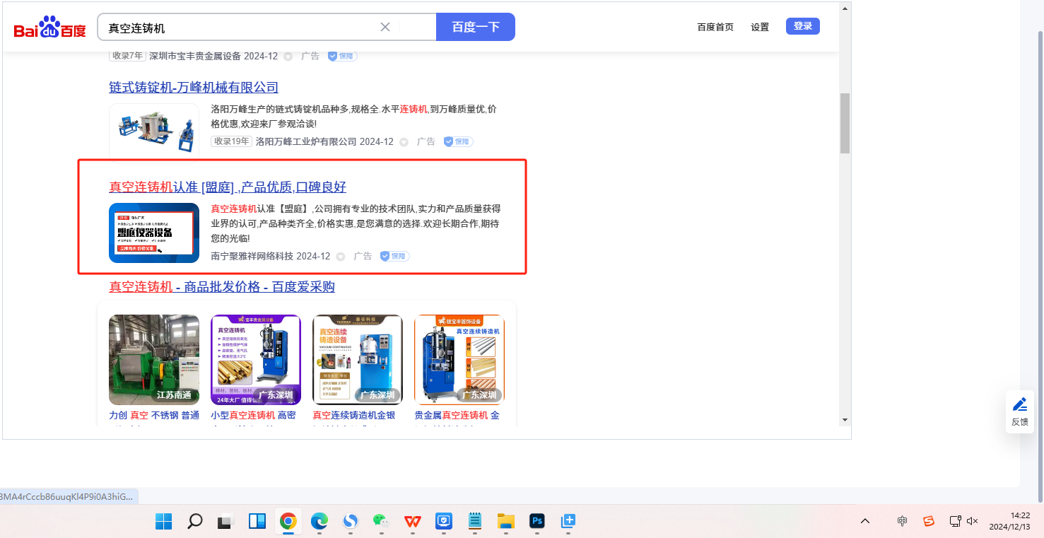
Task: Launch Microsoft Edge from the taskbar
Action: (x=319, y=522)
